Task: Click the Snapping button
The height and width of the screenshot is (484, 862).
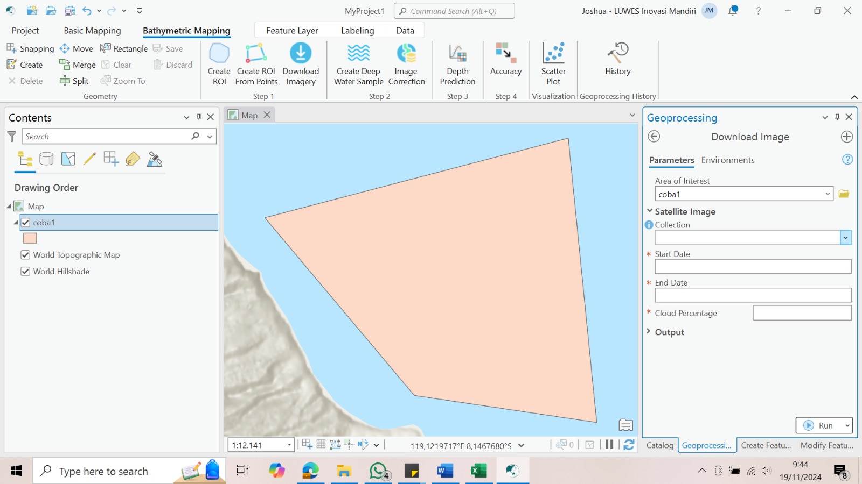Action: click(31, 48)
